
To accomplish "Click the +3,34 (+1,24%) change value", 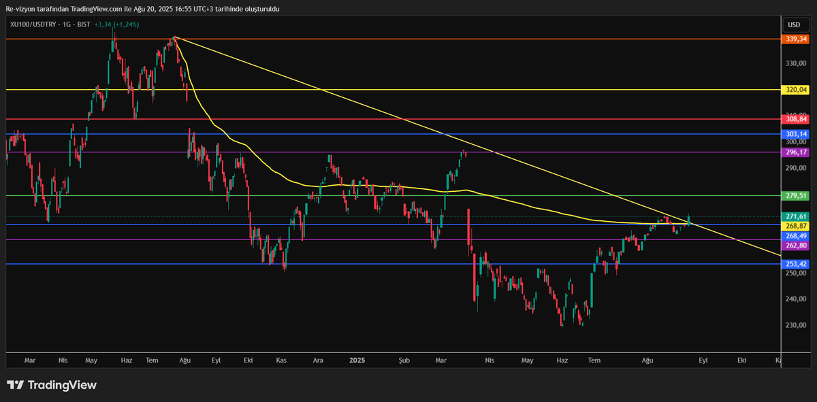I will [116, 24].
